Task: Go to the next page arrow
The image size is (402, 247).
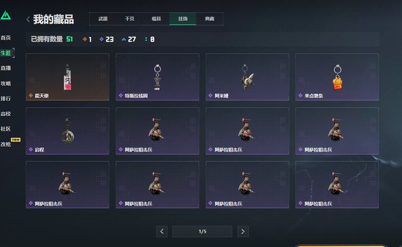Action: click(243, 231)
